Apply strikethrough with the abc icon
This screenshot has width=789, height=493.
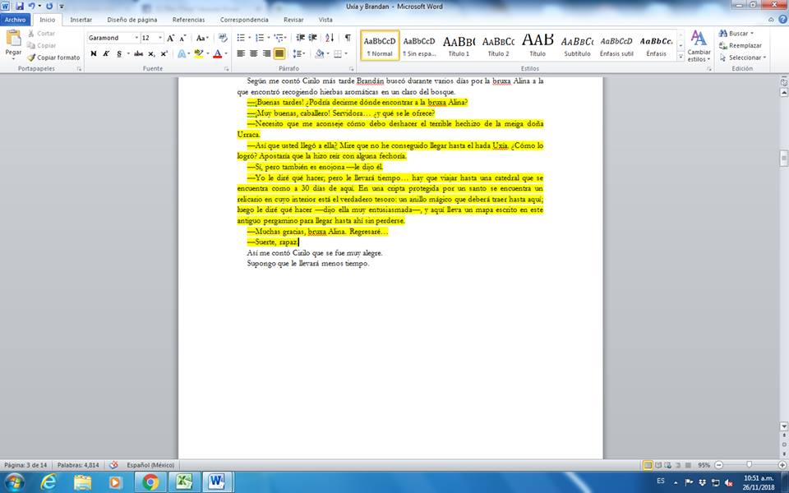click(138, 53)
